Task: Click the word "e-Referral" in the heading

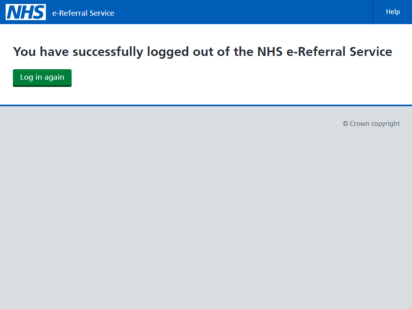Action: tap(316, 51)
